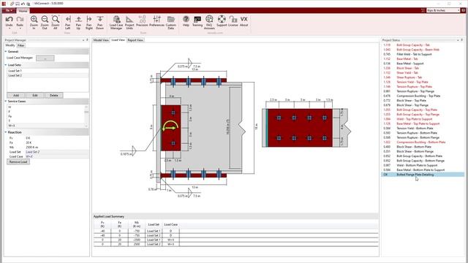
Task: Click the Edit load set button
Action: pyautogui.click(x=35, y=96)
